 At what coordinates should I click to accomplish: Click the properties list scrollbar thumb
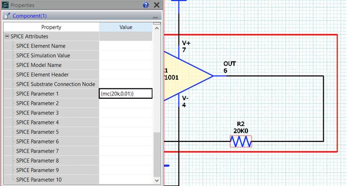click(157, 155)
